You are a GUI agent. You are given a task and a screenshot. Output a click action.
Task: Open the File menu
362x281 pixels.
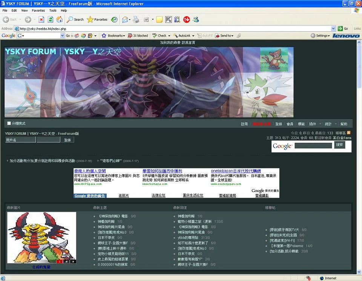coord(5,11)
